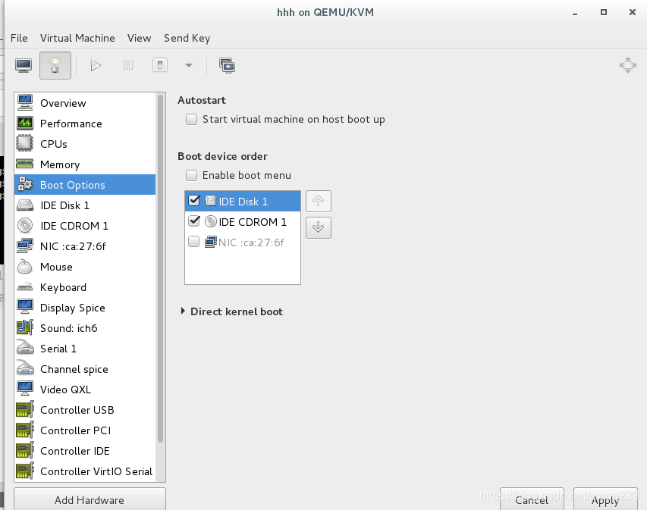Click the Add Hardware button
The width and height of the screenshot is (647, 510).
point(90,499)
